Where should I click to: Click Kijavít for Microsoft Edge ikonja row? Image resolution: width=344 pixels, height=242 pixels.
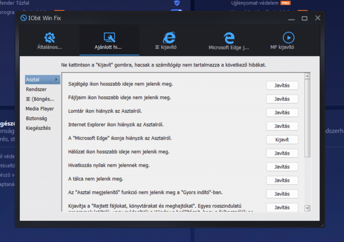click(282, 140)
